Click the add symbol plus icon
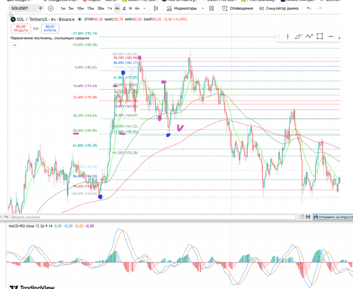Image resolution: width=353 pixels, height=289 pixels. (x=51, y=8)
